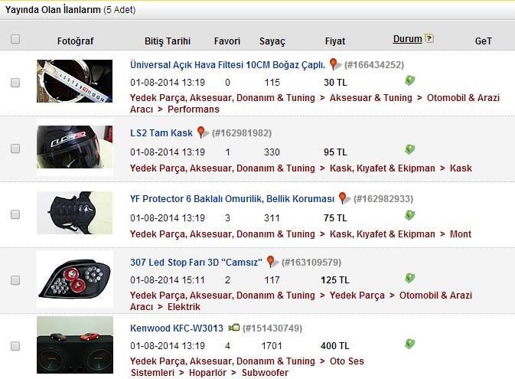Click map pin icon beside Hava Filtesi listing

pos(335,64)
